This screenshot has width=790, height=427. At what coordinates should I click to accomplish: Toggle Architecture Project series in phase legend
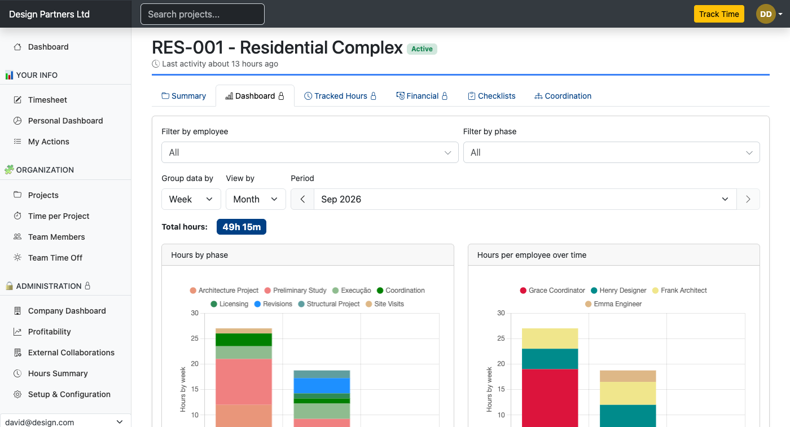[224, 290]
